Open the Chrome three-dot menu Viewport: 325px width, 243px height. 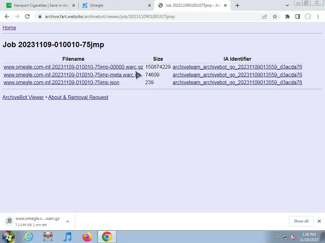[x=318, y=16]
